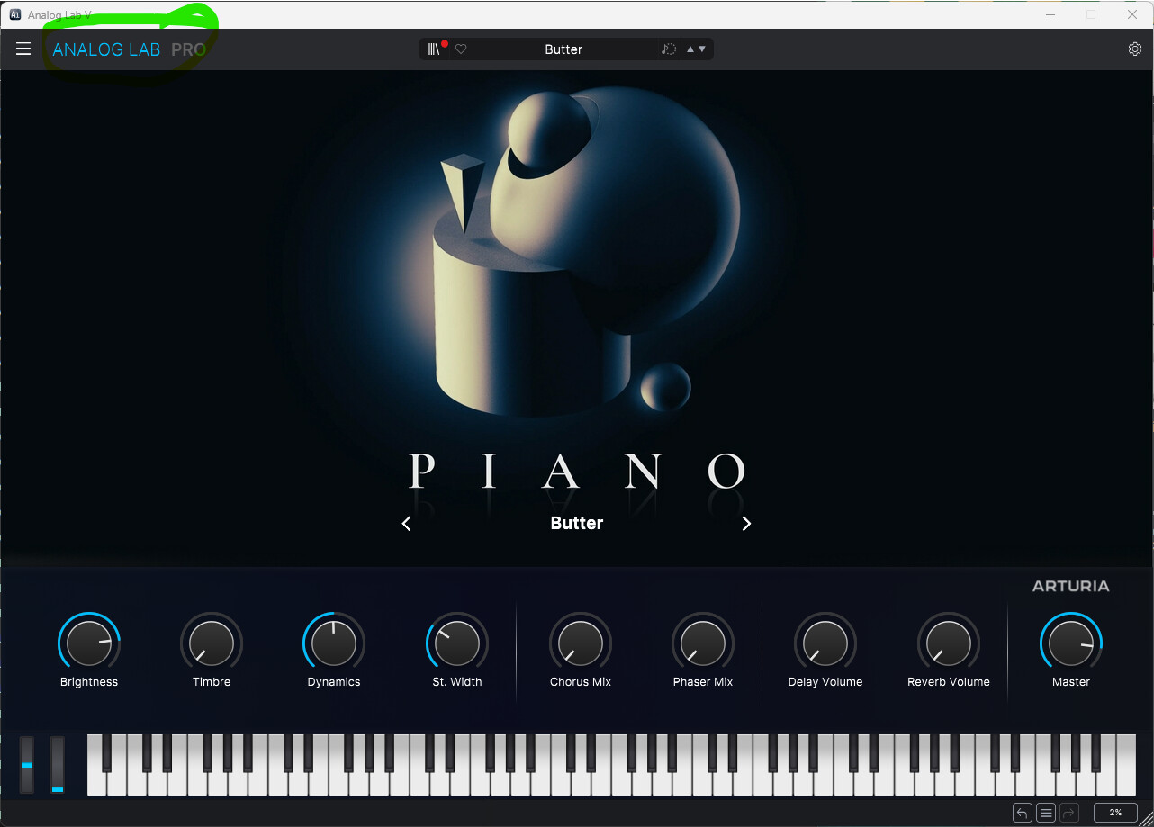Click the ANALOG LAB PRO logo
Image resolution: width=1154 pixels, height=827 pixels.
tap(129, 49)
